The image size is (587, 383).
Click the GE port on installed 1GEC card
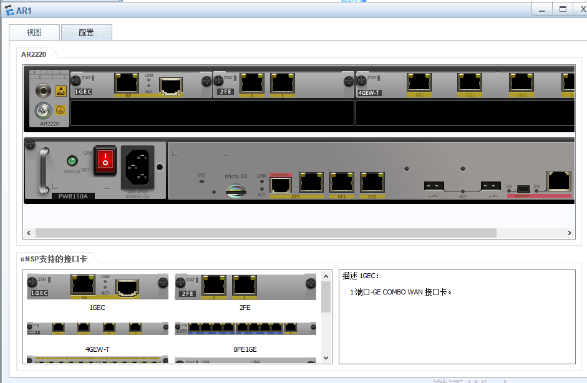(x=127, y=83)
